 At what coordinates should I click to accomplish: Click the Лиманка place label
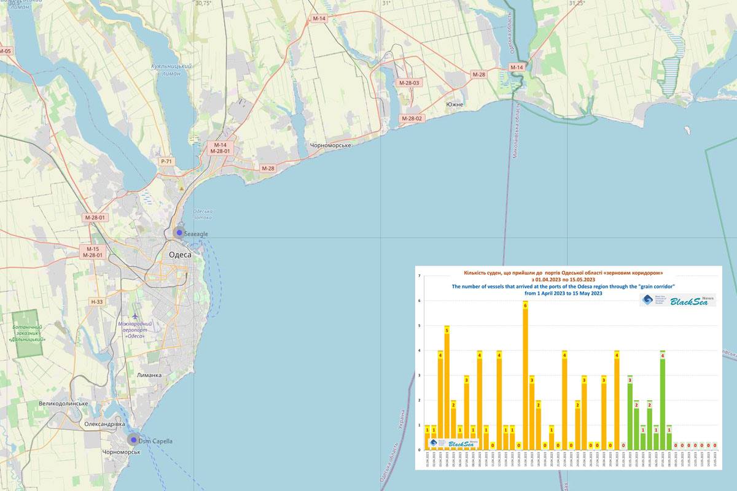[149, 375]
